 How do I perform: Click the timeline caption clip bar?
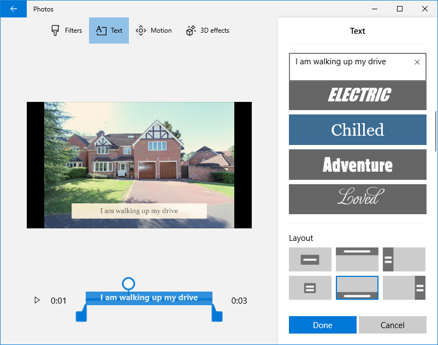coord(149,298)
